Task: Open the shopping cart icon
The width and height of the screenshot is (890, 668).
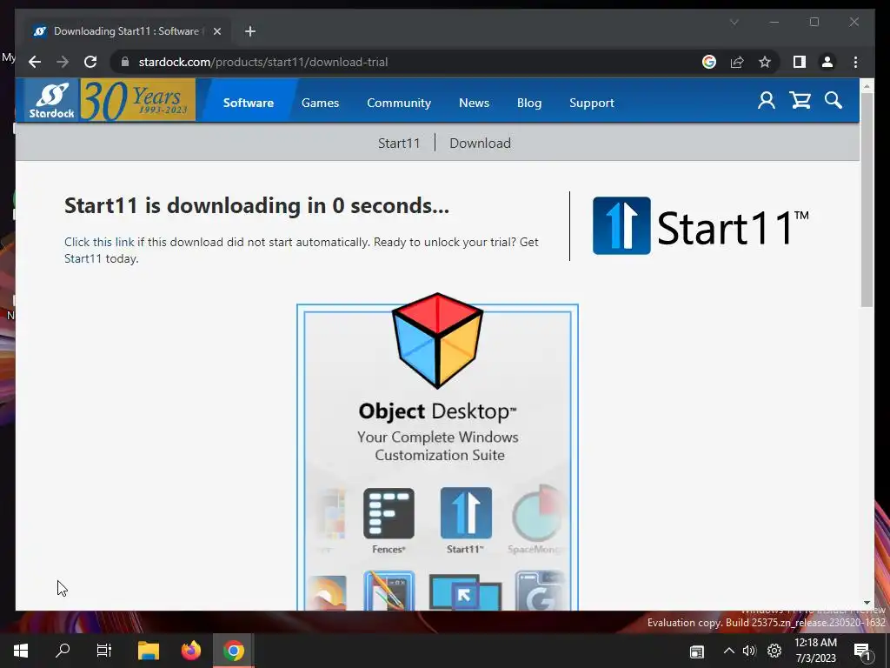Action: [800, 101]
